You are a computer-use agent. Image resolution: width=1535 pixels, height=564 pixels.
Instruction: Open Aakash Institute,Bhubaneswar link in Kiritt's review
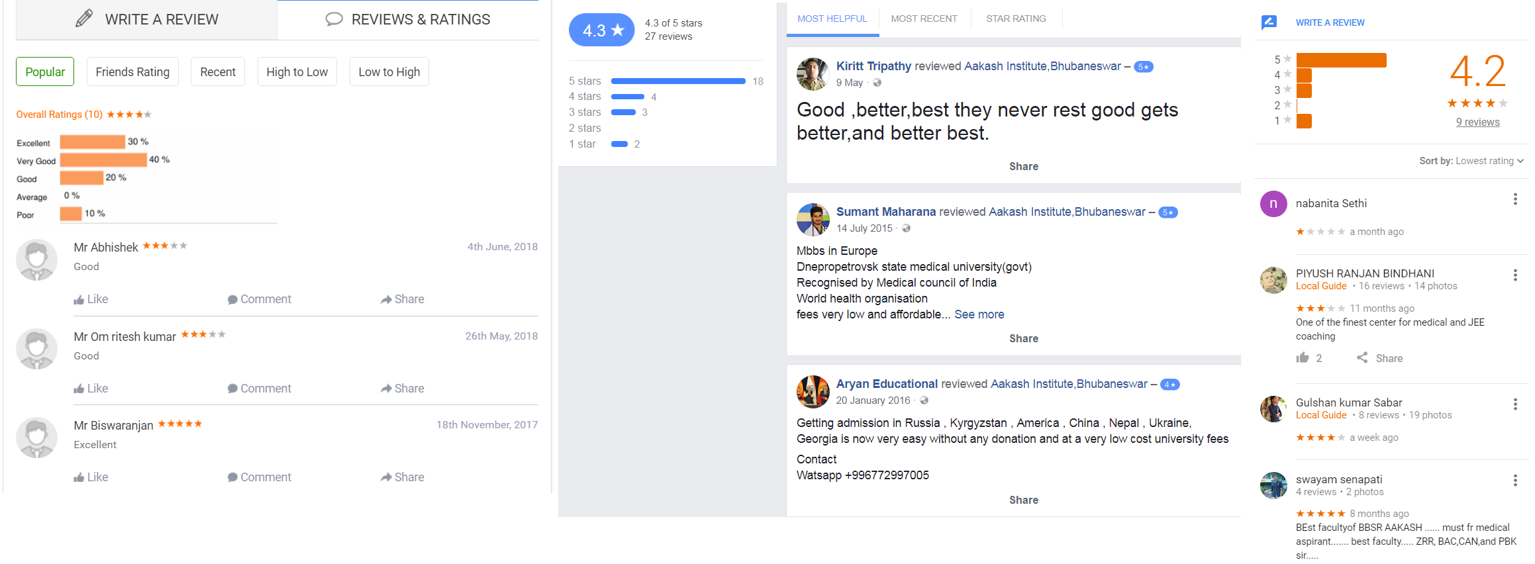tap(1042, 66)
